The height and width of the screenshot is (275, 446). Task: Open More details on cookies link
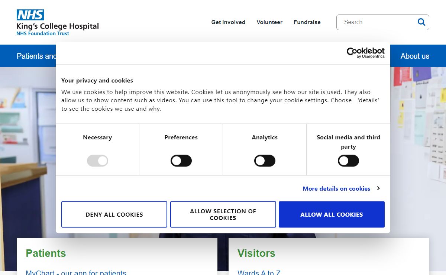(x=336, y=188)
